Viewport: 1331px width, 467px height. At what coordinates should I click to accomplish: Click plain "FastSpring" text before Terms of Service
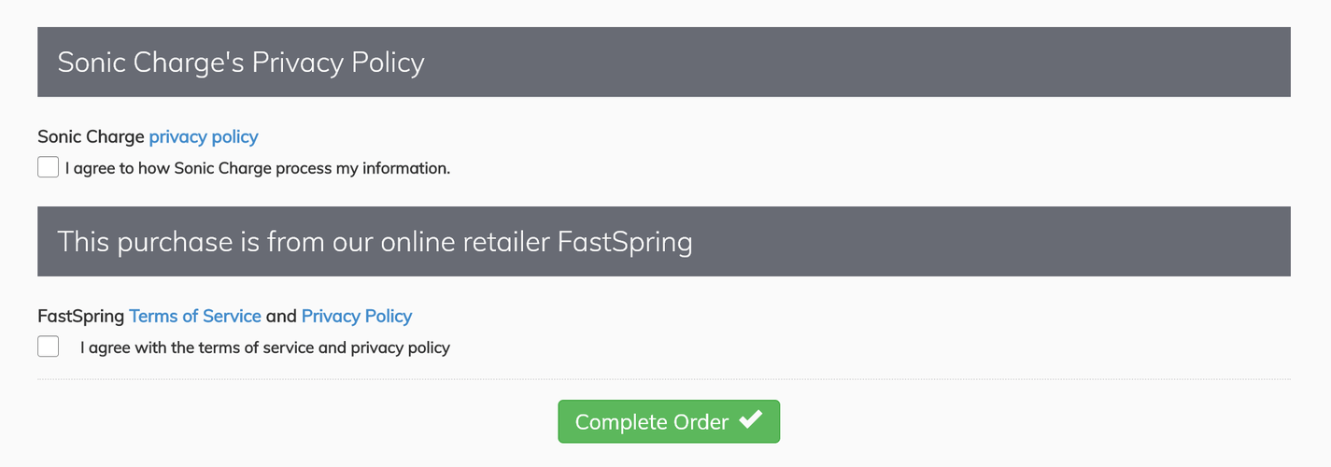tap(81, 316)
